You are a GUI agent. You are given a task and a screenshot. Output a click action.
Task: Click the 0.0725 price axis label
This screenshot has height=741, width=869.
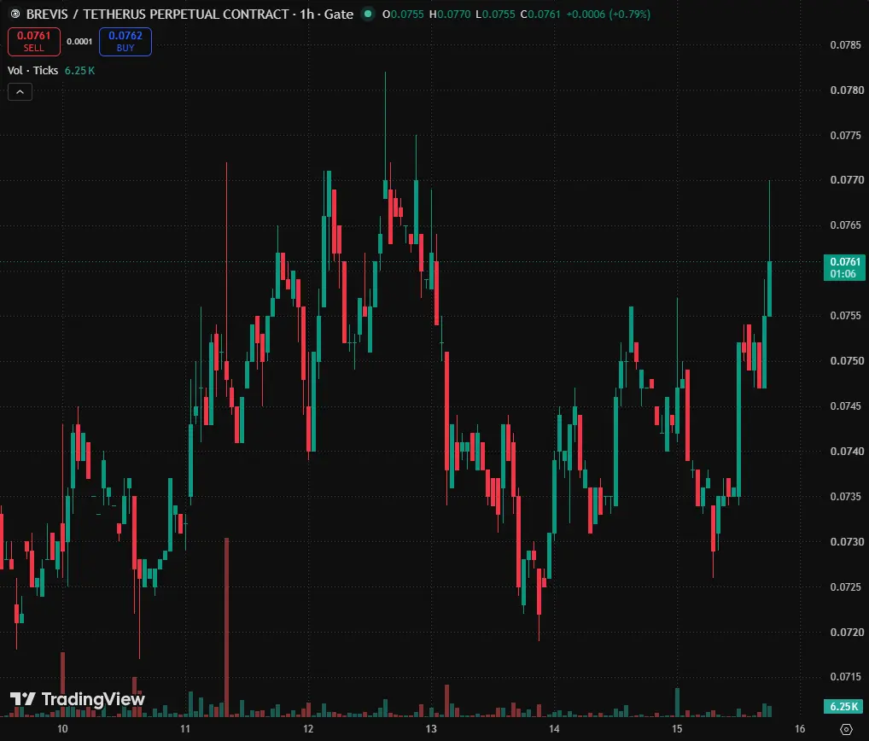(846, 587)
